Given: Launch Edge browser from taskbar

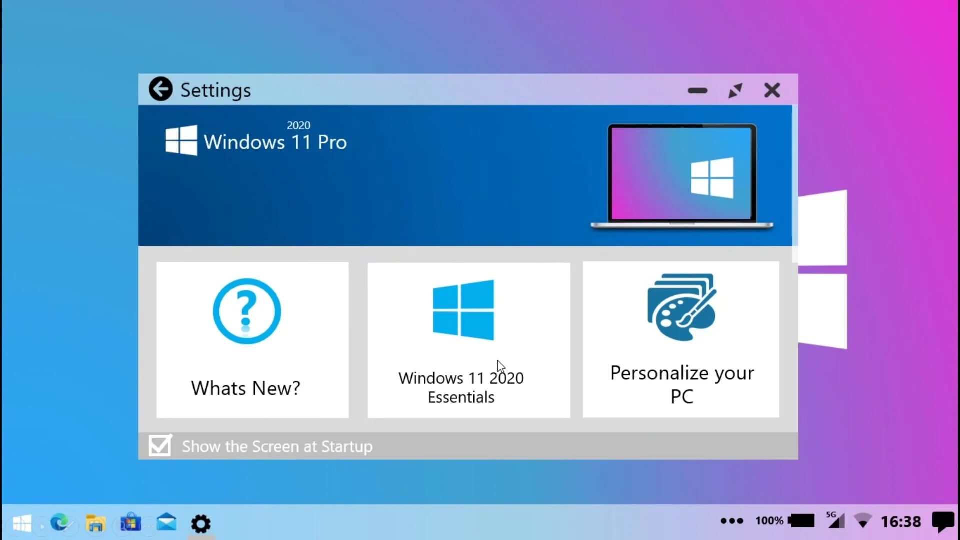Looking at the screenshot, I should pyautogui.click(x=59, y=523).
